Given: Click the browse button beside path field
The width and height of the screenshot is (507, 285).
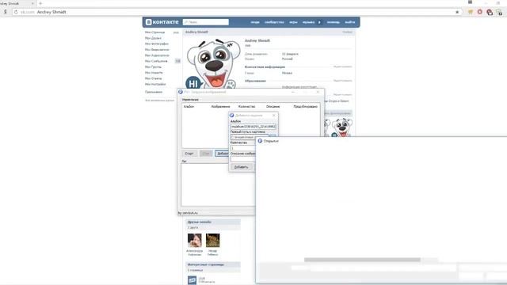Looking at the screenshot, I should [273, 135].
